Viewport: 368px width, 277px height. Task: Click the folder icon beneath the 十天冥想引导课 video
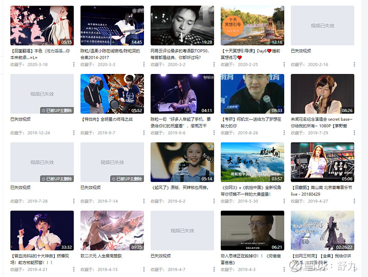[x=225, y=64]
